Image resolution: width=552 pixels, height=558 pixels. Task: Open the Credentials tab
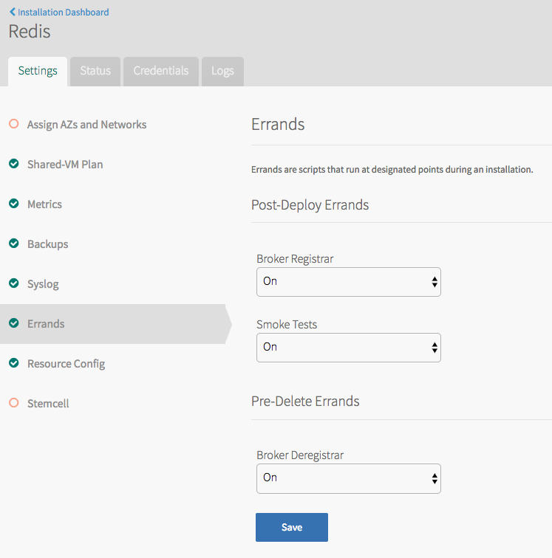pyautogui.click(x=160, y=71)
